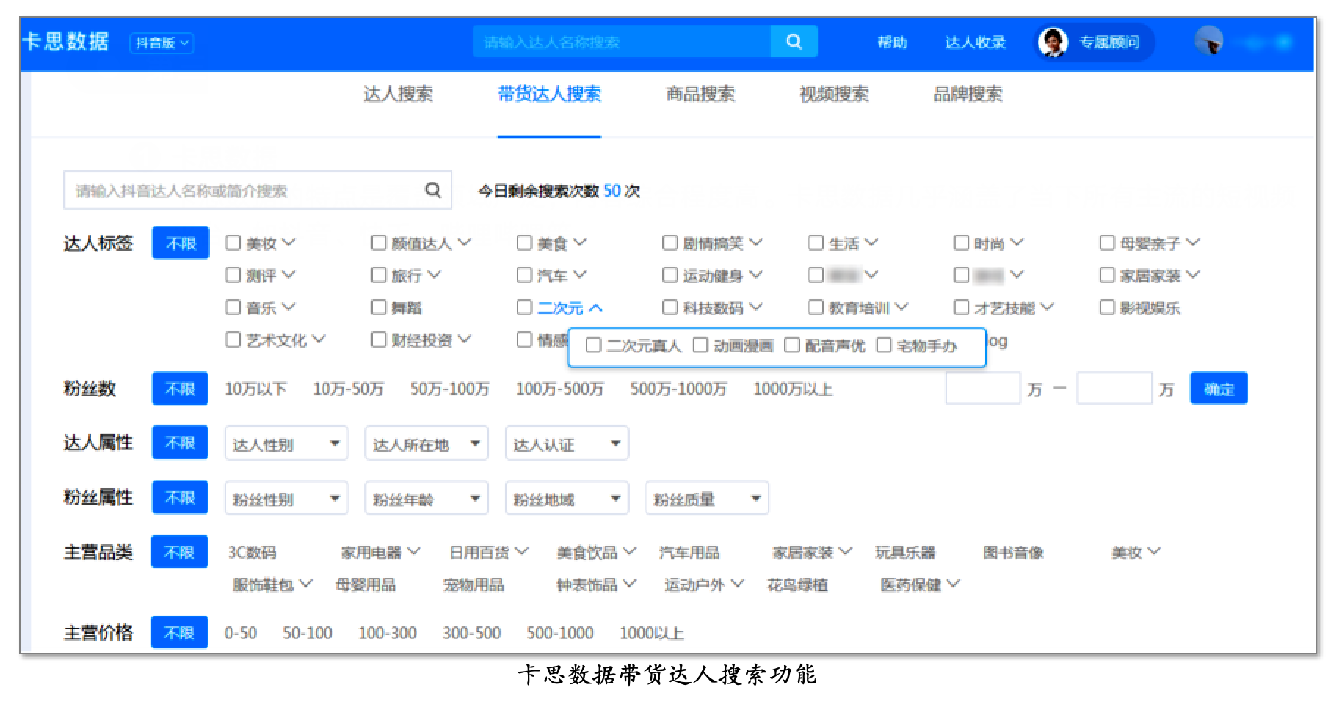
Task: Click the header creator name search field
Action: [622, 42]
